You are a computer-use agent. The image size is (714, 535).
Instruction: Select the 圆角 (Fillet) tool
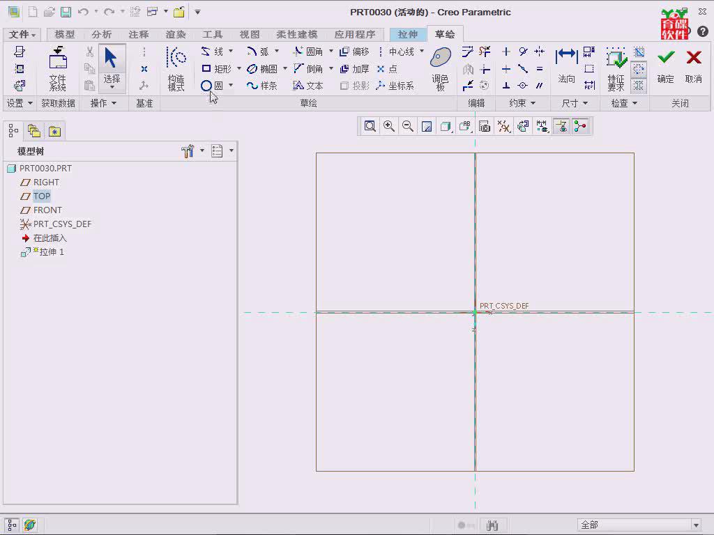pyautogui.click(x=307, y=52)
